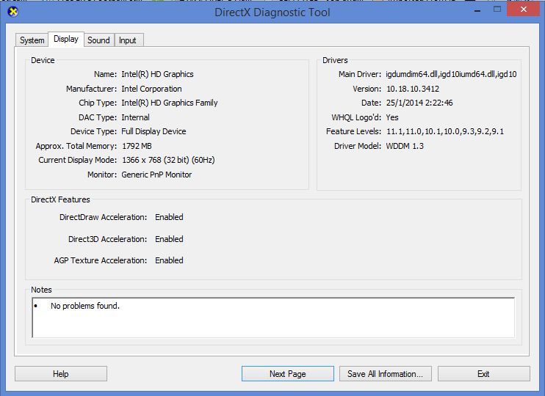Click total memory value '1792 MB'
The image size is (545, 396).
[x=137, y=146]
